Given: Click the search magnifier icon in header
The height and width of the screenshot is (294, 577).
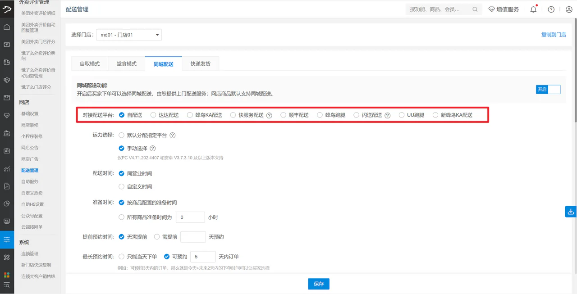Looking at the screenshot, I should coord(475,9).
